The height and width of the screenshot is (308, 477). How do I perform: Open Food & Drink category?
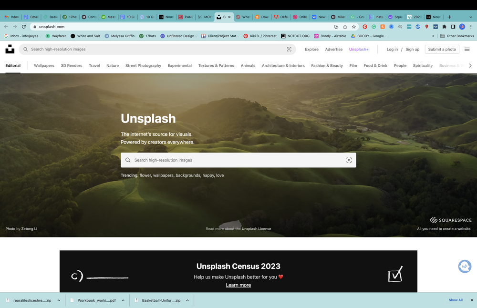click(x=375, y=65)
